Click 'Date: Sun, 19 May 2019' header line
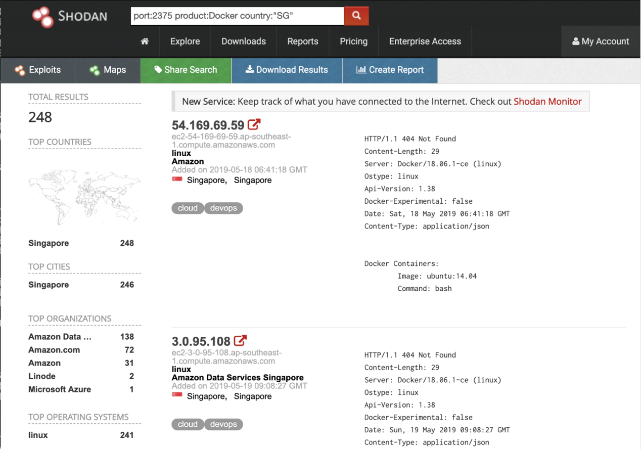The width and height of the screenshot is (641, 449). [437, 430]
